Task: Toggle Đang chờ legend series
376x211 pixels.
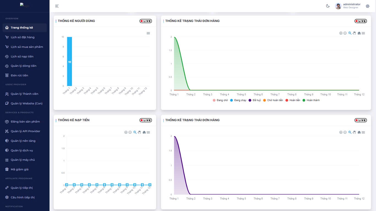Action: [220, 100]
